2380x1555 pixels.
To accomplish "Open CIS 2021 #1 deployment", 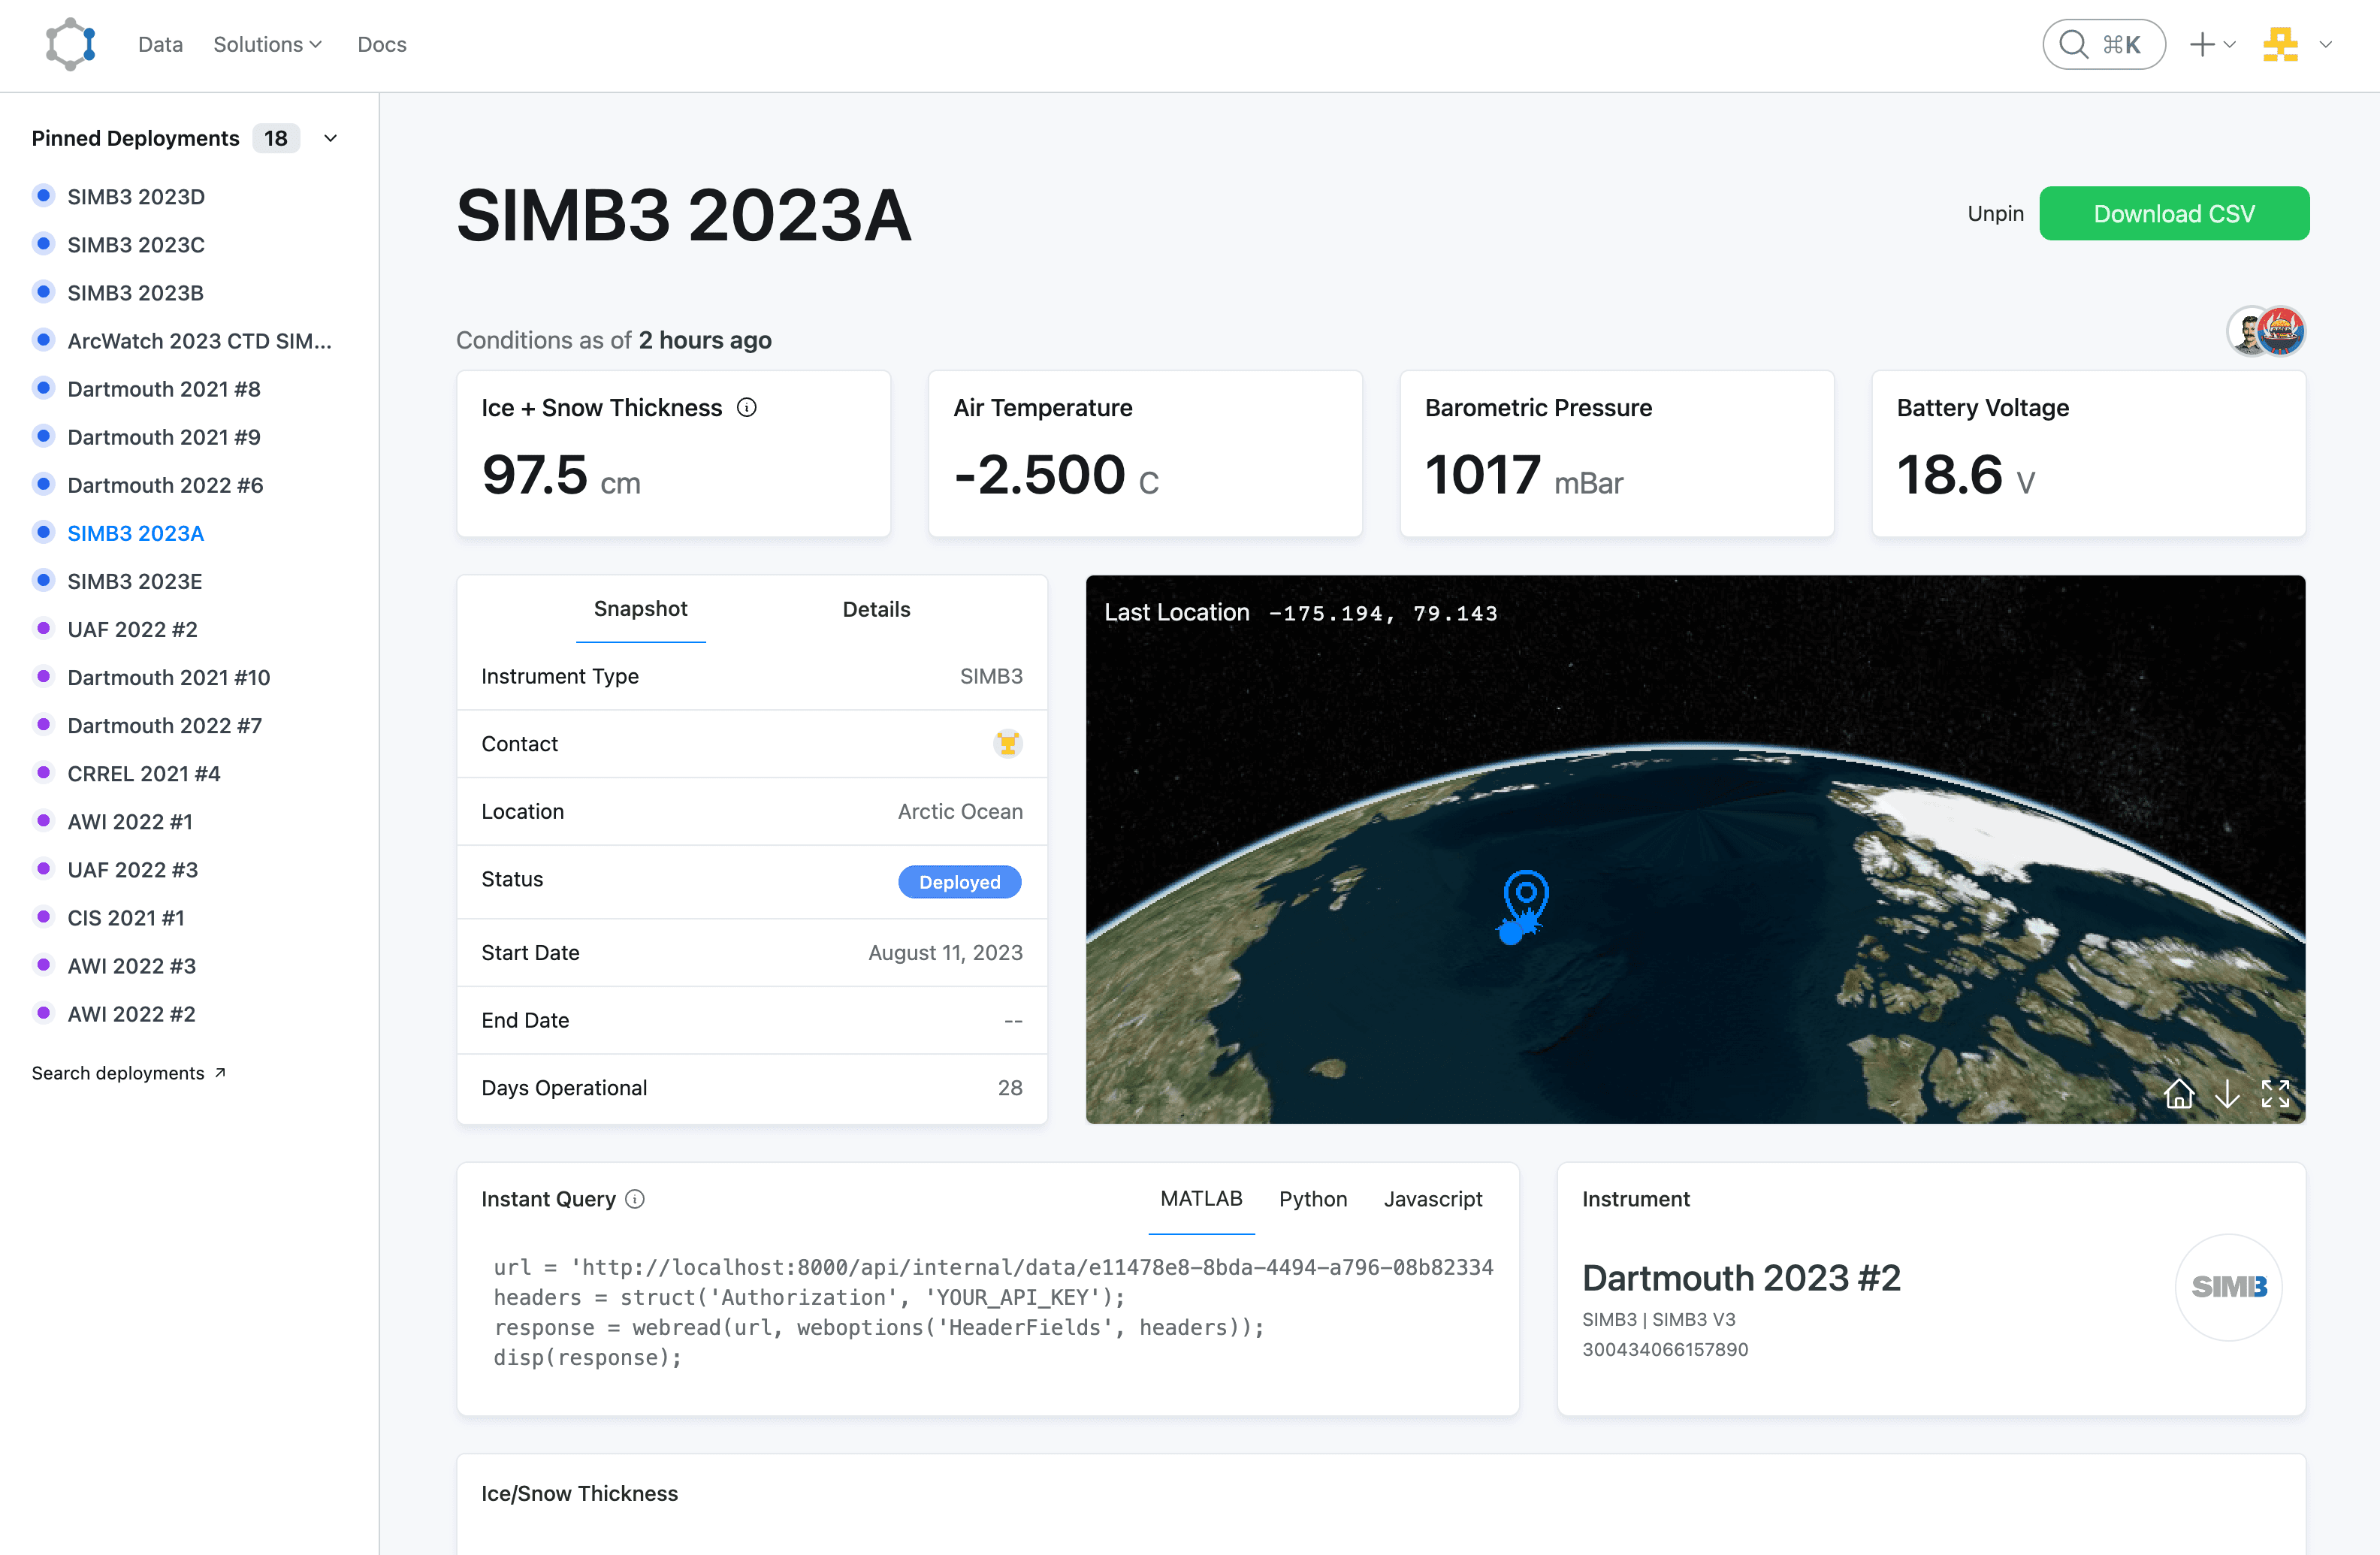I will 126,917.
